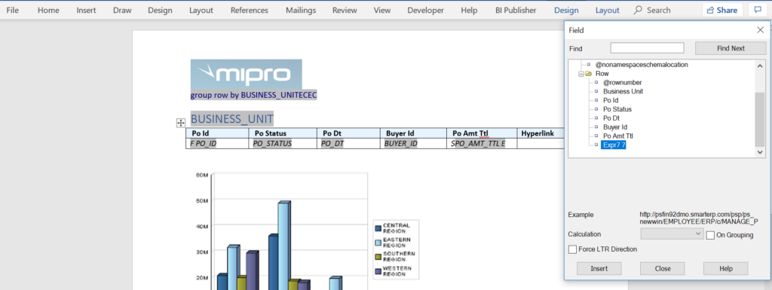Click the Insert button in Field dialog
This screenshot has height=290, width=772.
(x=599, y=268)
